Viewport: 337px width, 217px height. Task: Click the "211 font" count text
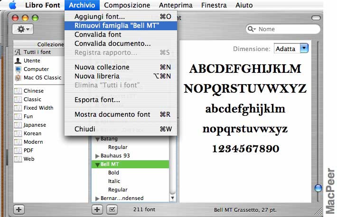[144, 209]
